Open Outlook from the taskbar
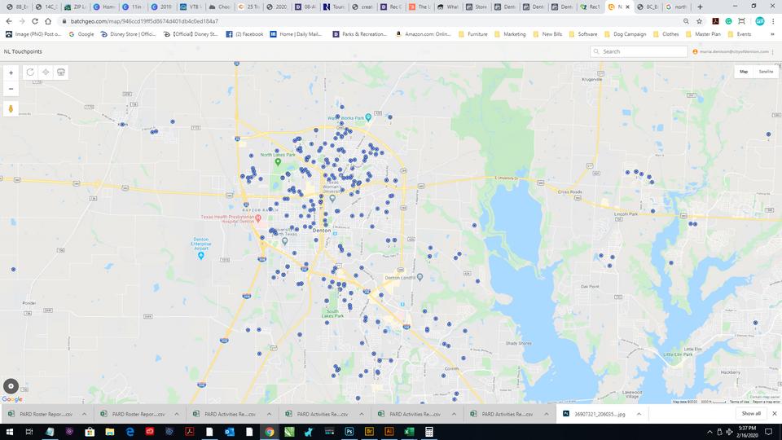This screenshot has width=782, height=440. pos(230,432)
